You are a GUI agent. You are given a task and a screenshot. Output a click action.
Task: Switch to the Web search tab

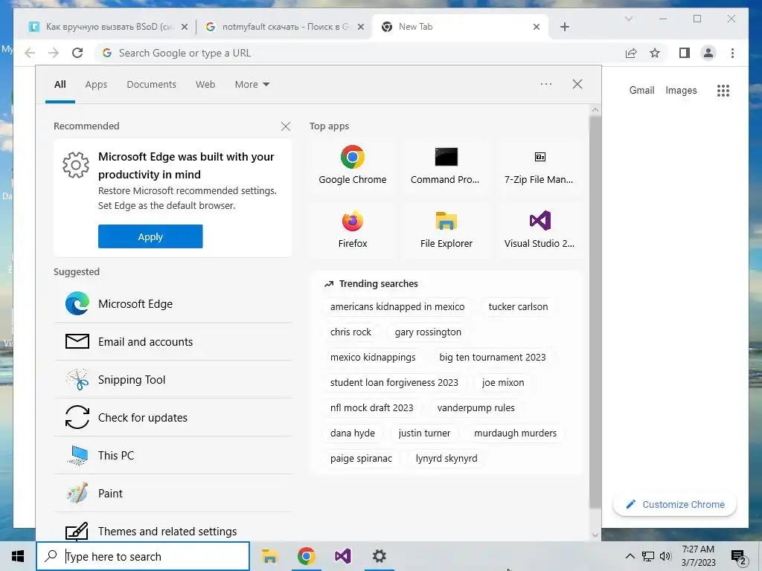[205, 85]
